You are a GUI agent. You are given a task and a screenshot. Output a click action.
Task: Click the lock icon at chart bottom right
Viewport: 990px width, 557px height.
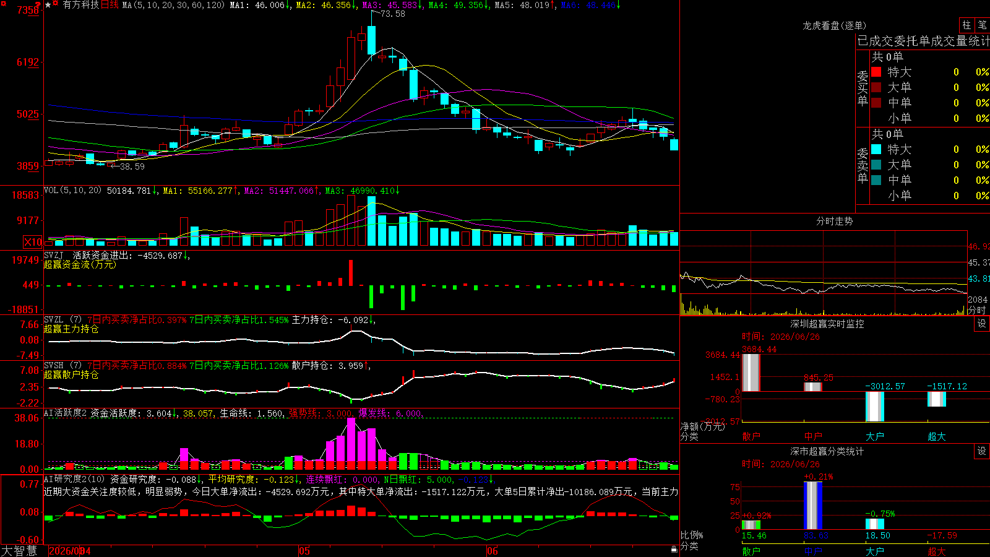[674, 549]
